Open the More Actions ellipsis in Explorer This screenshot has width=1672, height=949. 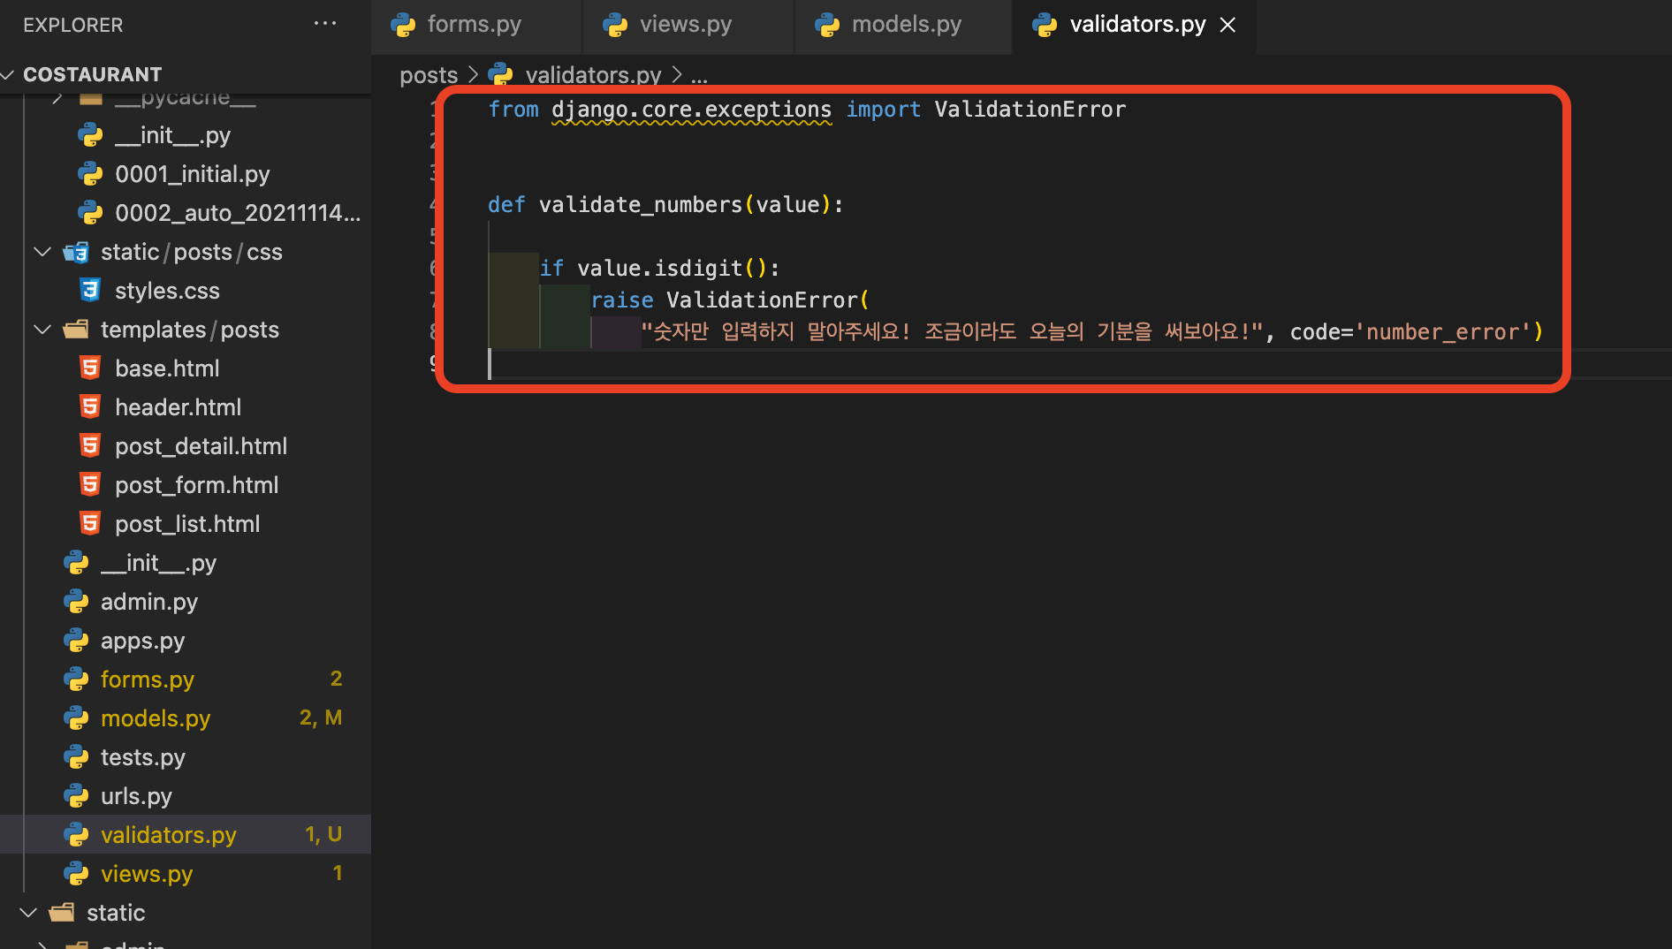pyautogui.click(x=325, y=23)
